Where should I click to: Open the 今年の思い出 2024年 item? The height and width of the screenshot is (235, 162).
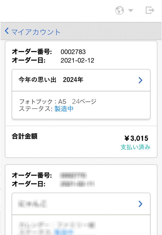pos(51,80)
